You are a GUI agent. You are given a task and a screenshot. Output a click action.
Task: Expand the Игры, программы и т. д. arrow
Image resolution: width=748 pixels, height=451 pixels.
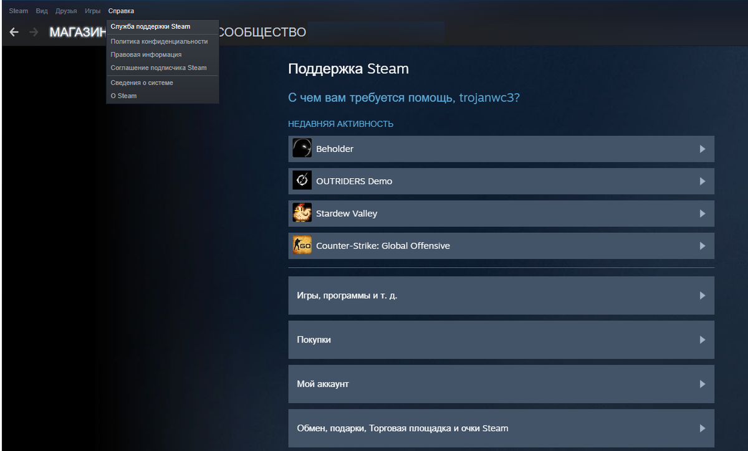coord(702,295)
